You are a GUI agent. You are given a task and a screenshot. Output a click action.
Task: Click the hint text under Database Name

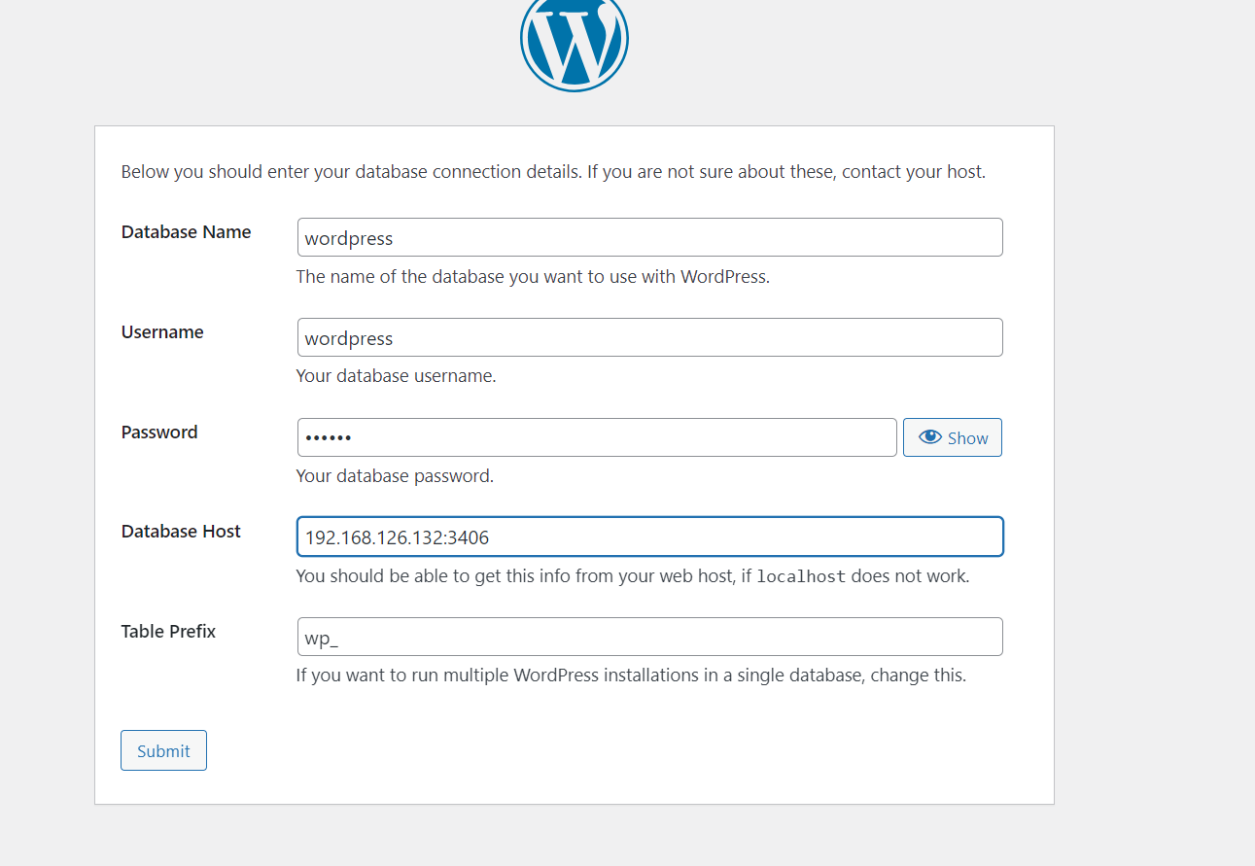click(532, 277)
